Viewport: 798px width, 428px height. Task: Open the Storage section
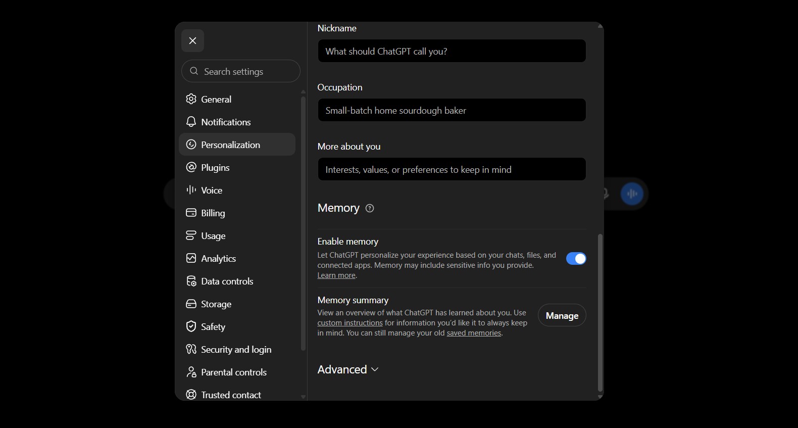pos(237,304)
